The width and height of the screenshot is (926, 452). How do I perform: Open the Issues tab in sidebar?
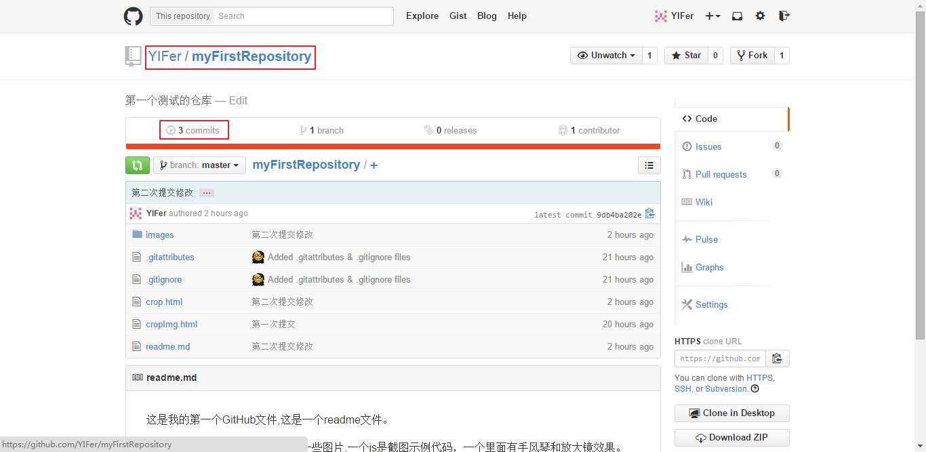[731, 146]
